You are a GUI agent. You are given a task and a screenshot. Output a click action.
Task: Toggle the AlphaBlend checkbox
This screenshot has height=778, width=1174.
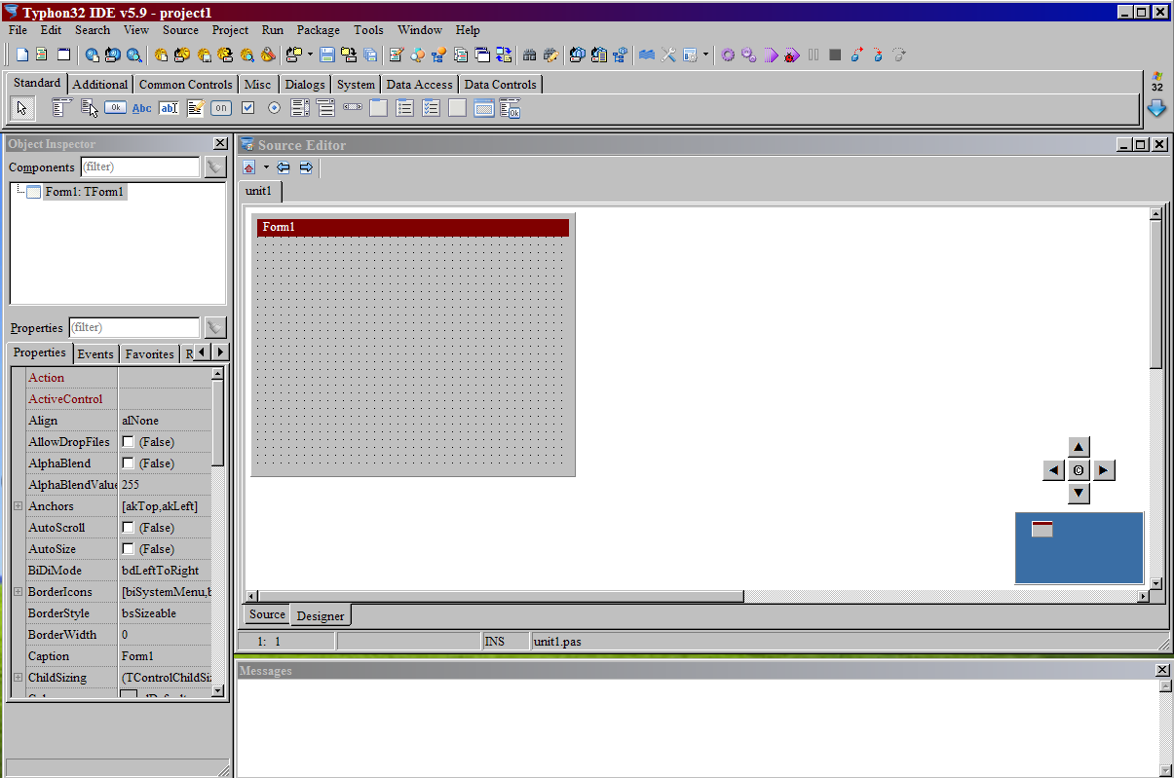point(128,463)
